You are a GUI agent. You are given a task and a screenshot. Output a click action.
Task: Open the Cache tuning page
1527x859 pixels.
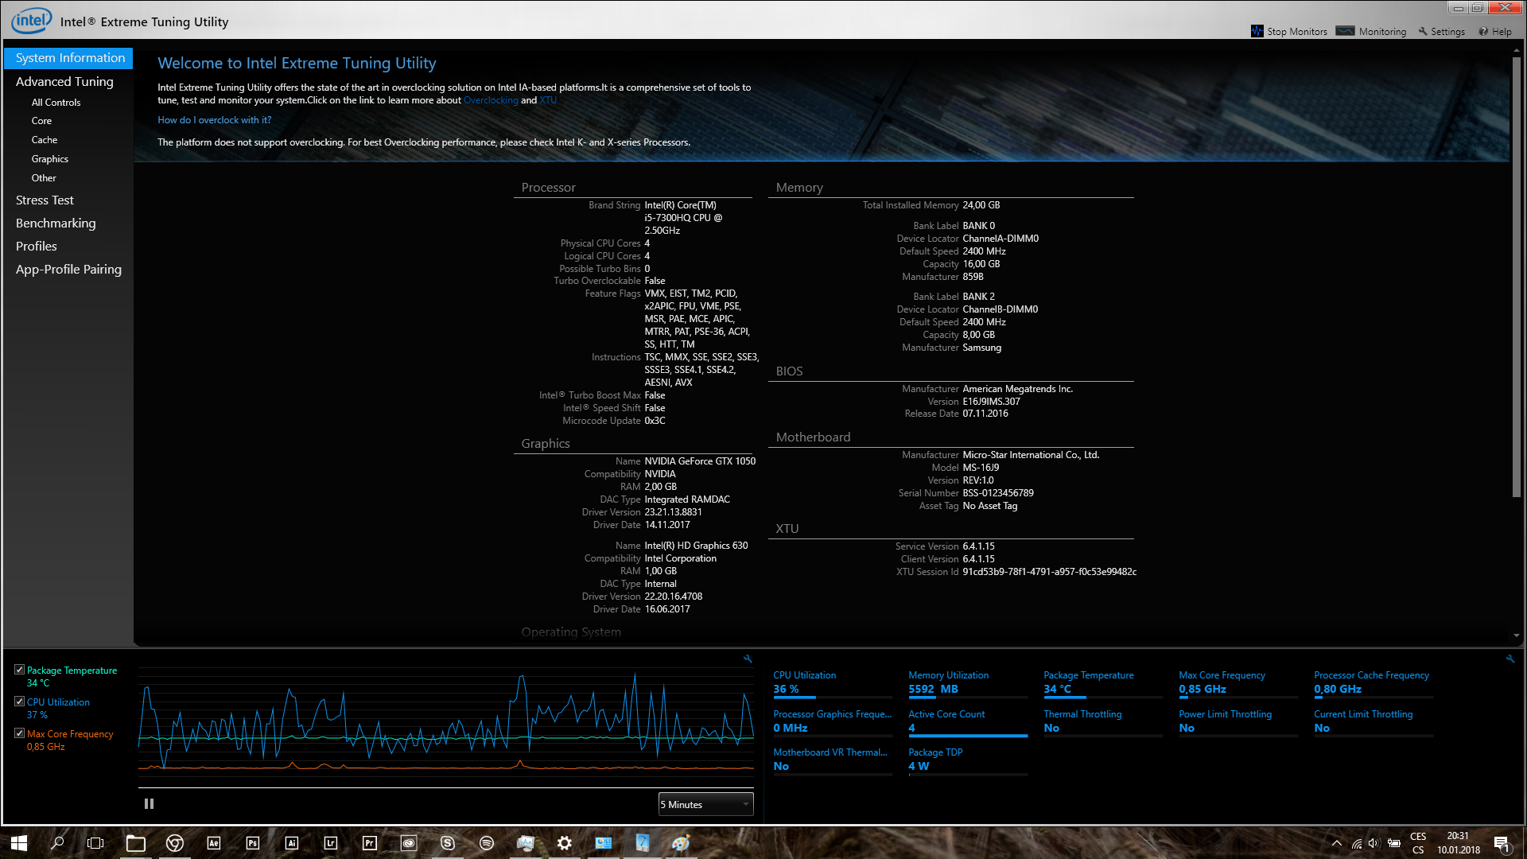point(45,140)
